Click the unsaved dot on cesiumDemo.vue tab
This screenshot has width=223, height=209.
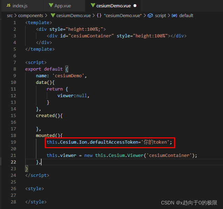[135, 6]
